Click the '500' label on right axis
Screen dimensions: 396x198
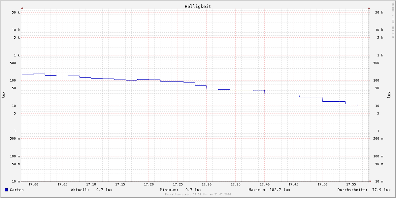click(376, 63)
